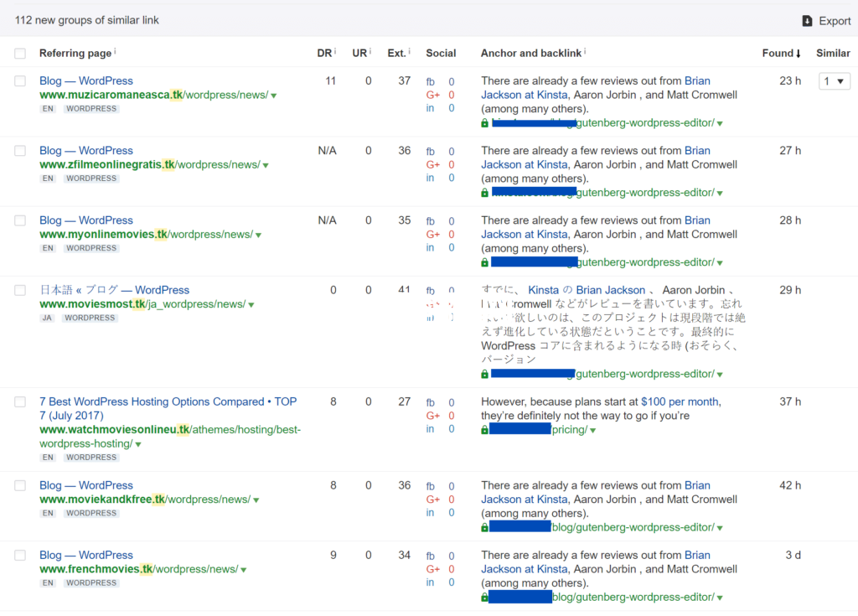Click the '23 h' found value
This screenshot has width=858, height=616.
[x=790, y=80]
